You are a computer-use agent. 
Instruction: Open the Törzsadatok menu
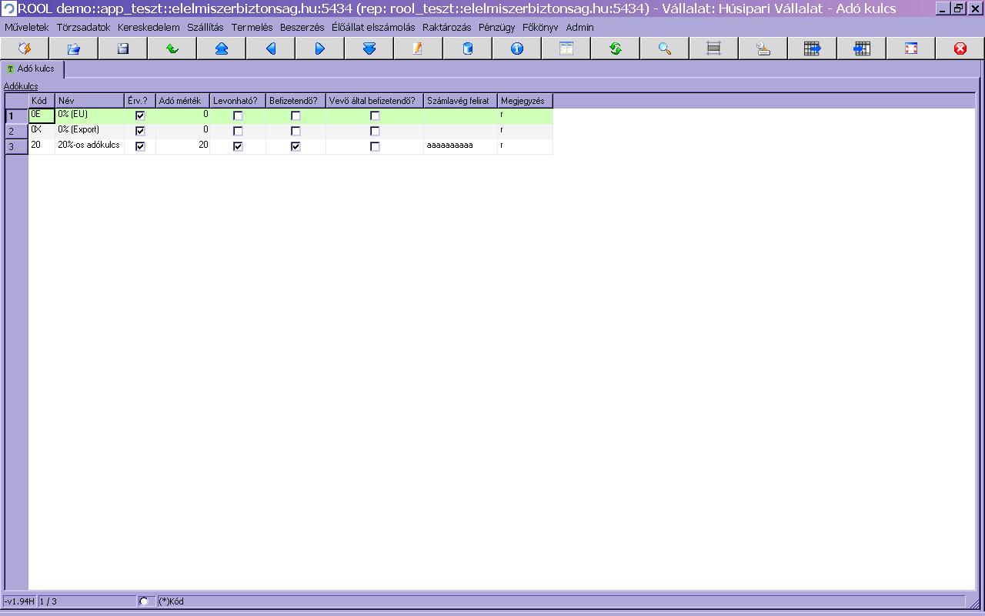tap(84, 27)
